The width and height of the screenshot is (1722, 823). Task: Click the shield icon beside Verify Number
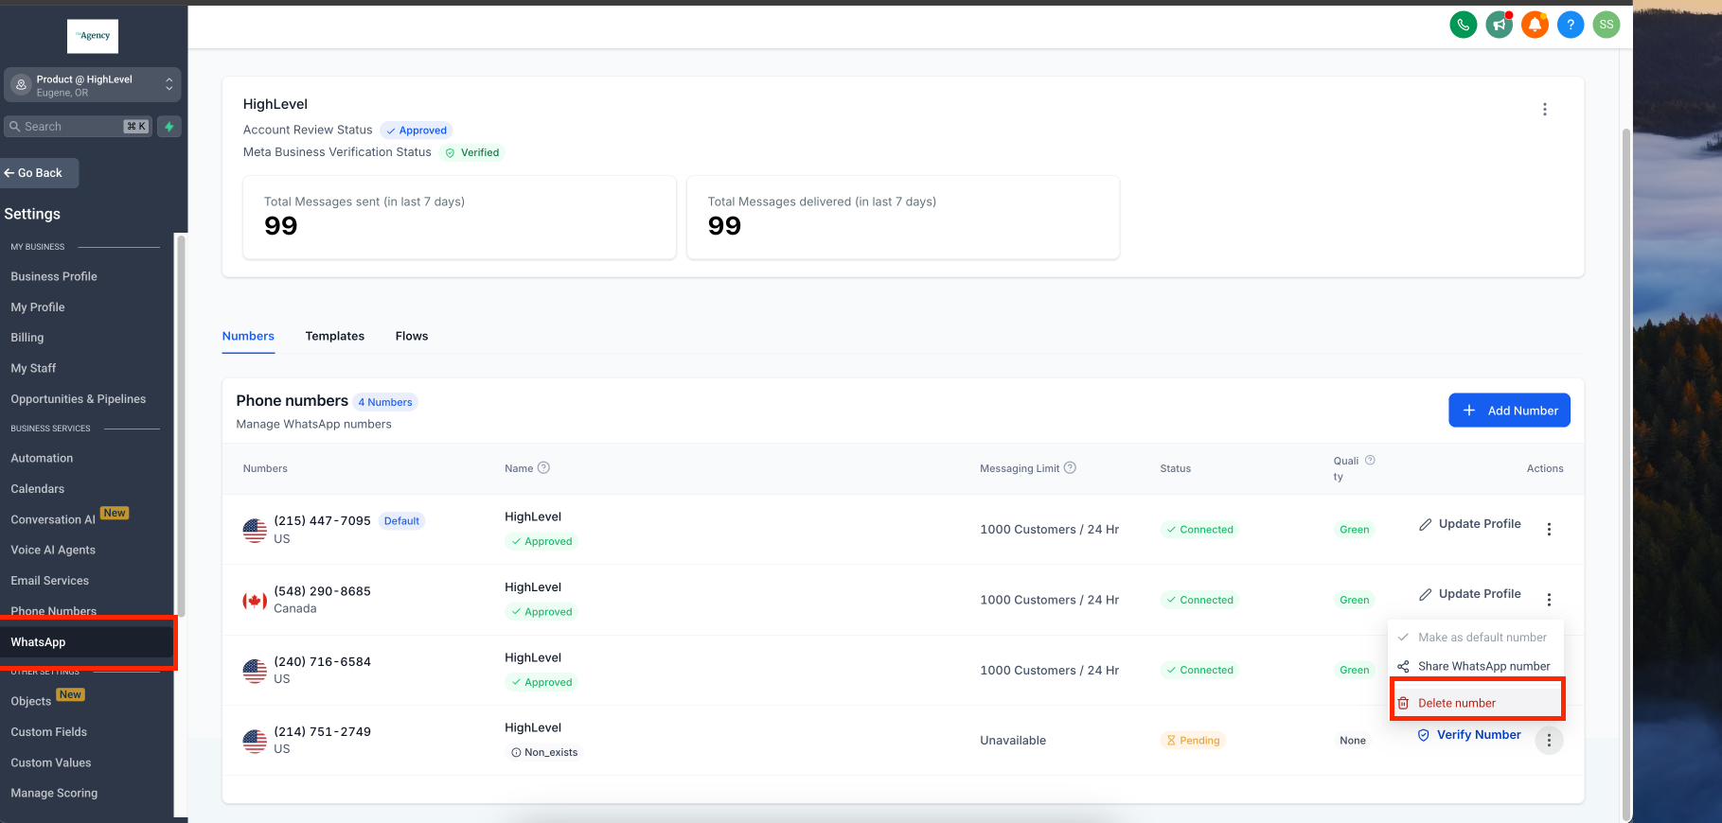1423,735
